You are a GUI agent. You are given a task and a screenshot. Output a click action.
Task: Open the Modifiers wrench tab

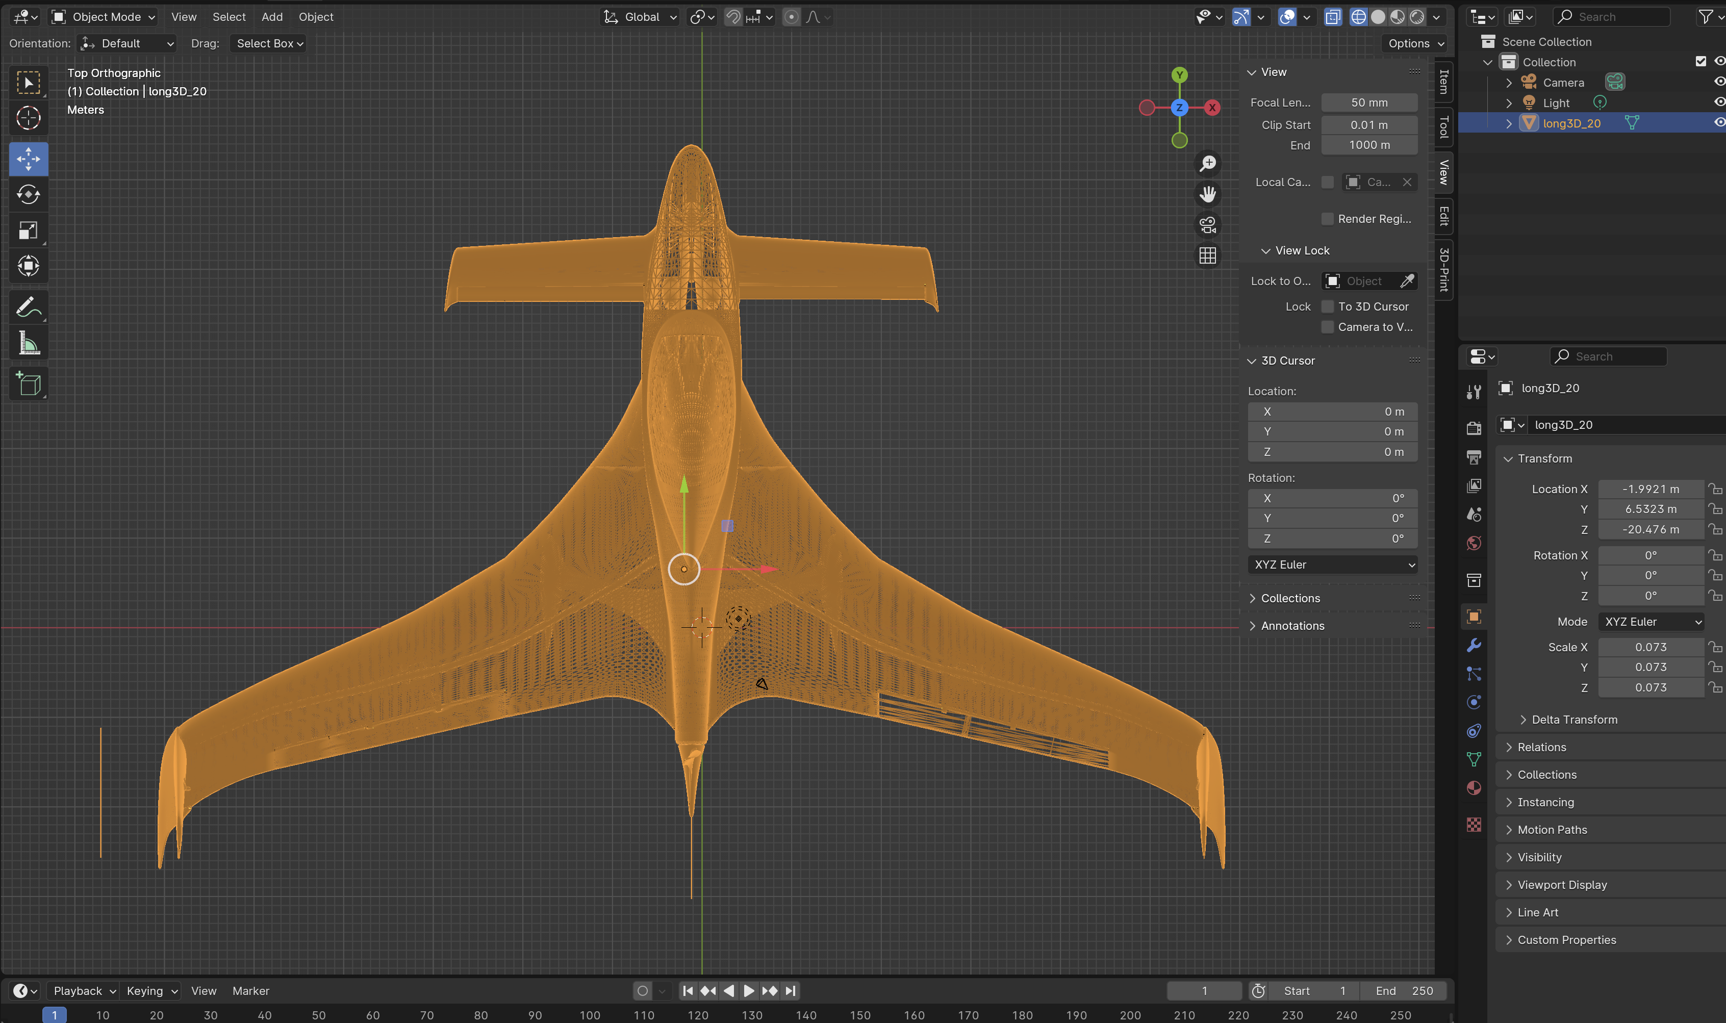click(1474, 645)
